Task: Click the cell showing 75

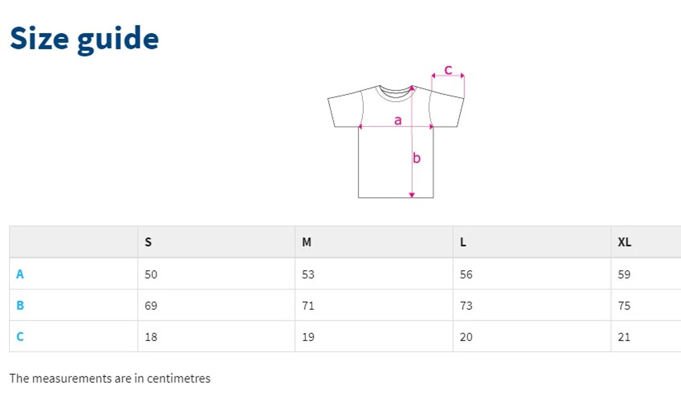Action: pyautogui.click(x=624, y=306)
